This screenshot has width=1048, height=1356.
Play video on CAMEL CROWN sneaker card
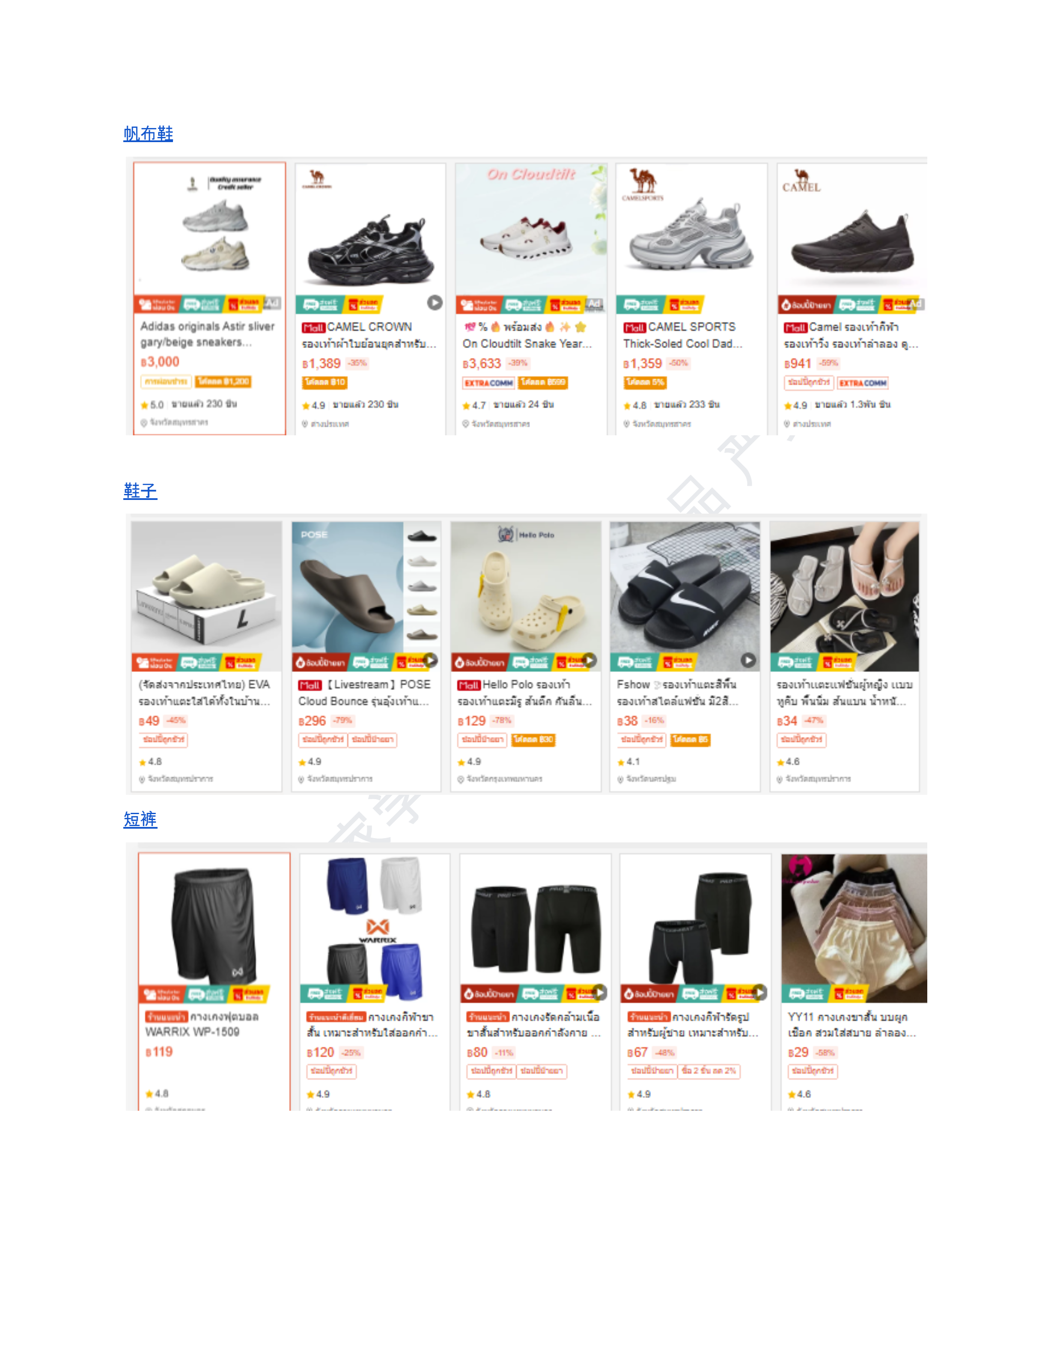point(435,302)
